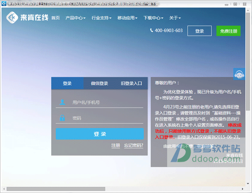
Task: Focus the 密码 input field
Action: 100,118
